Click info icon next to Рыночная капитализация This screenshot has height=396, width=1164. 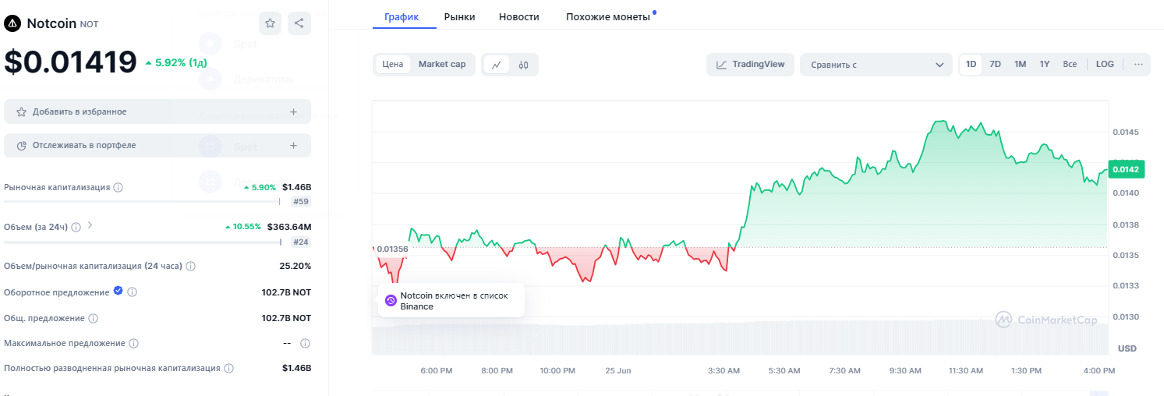coord(118,188)
